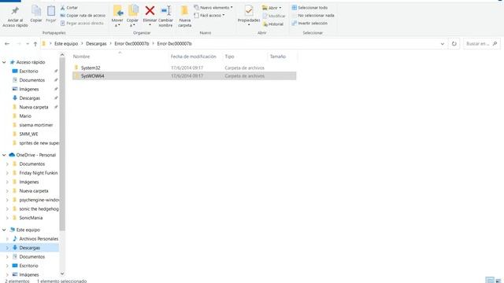Rename item with Cambiar nombre
The height and width of the screenshot is (283, 504).
166,16
